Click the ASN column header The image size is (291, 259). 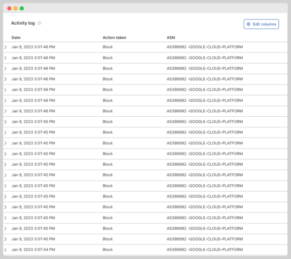(x=171, y=37)
